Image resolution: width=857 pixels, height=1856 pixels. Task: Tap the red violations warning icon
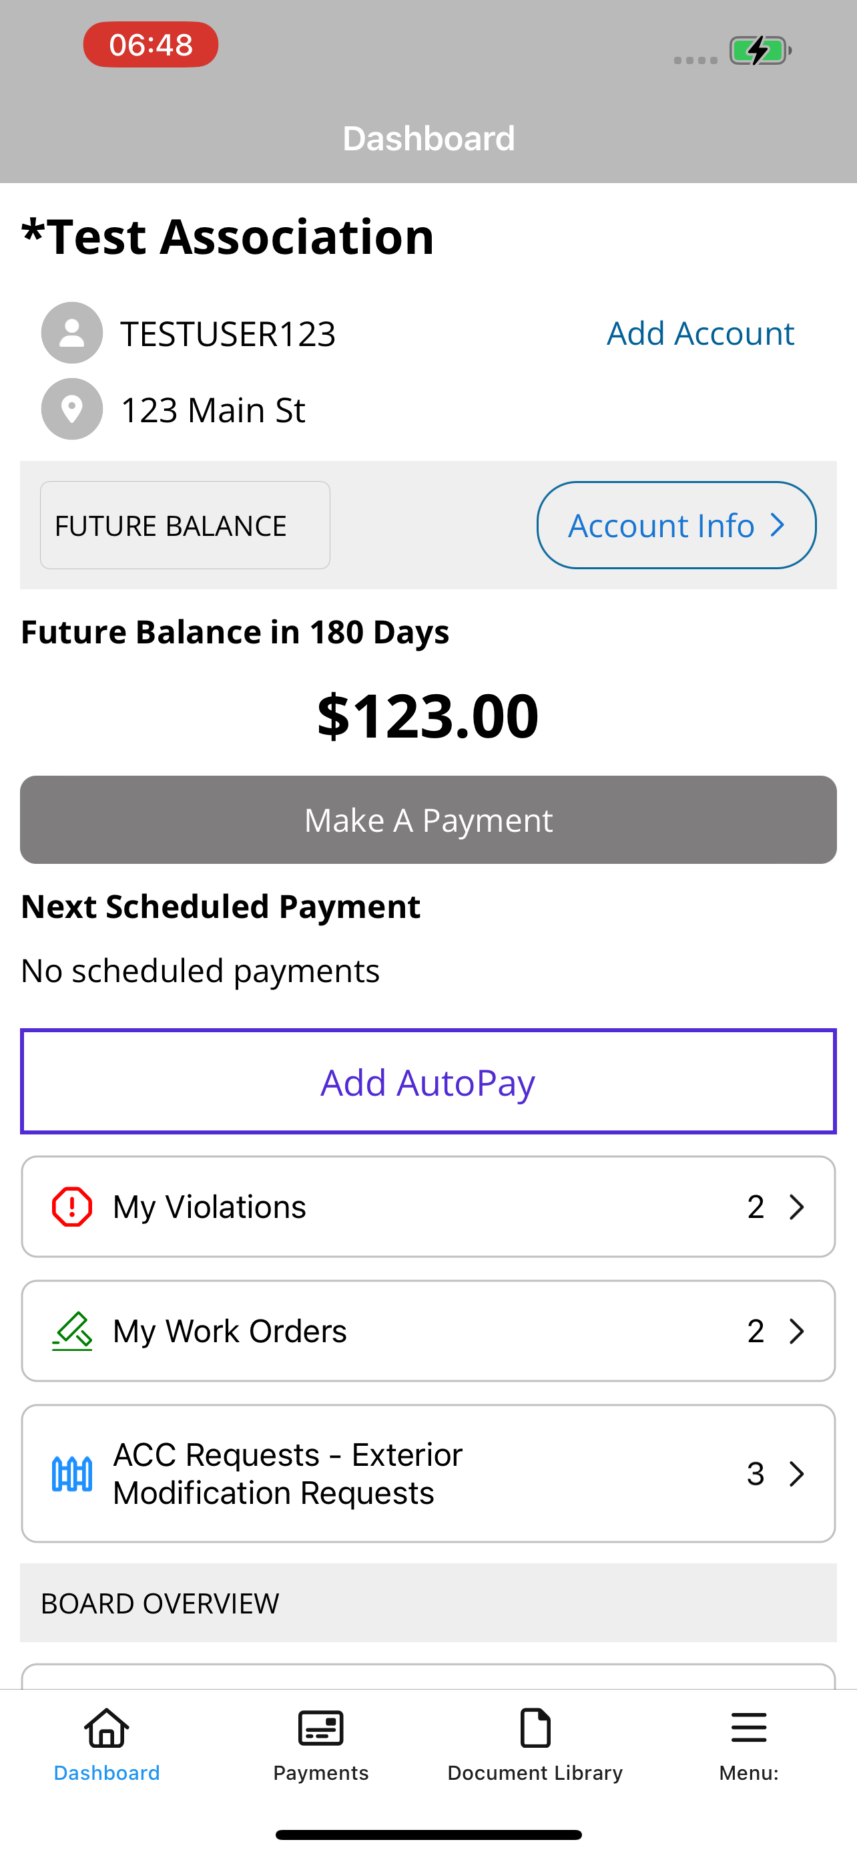pos(72,1207)
